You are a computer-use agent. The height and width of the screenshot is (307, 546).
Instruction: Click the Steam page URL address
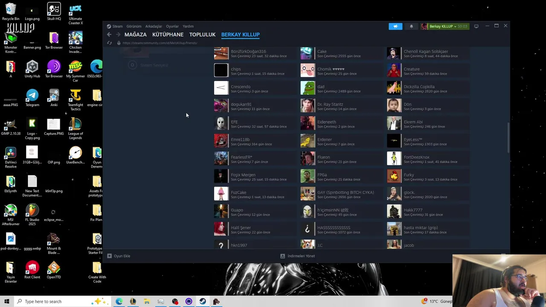pyautogui.click(x=160, y=43)
